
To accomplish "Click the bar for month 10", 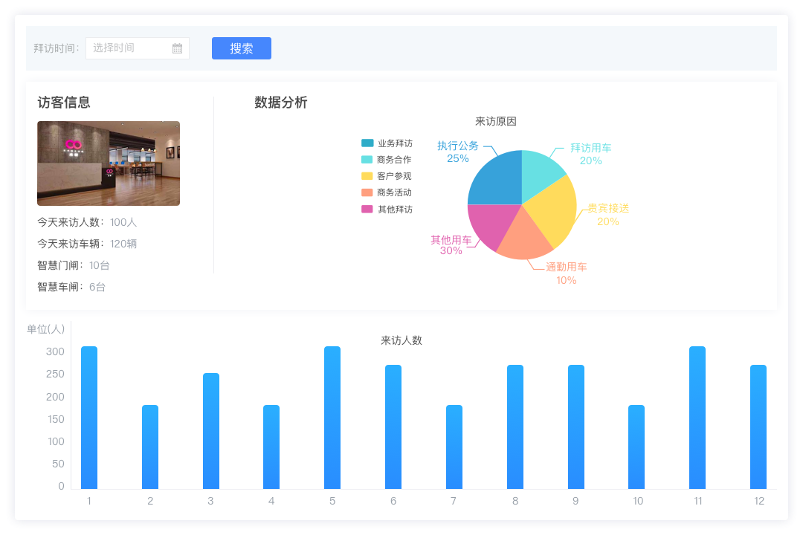I will tap(636, 447).
